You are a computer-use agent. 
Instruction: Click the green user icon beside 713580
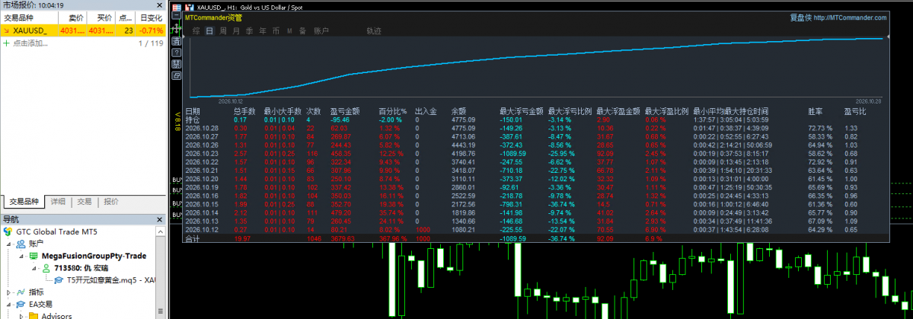pos(46,268)
